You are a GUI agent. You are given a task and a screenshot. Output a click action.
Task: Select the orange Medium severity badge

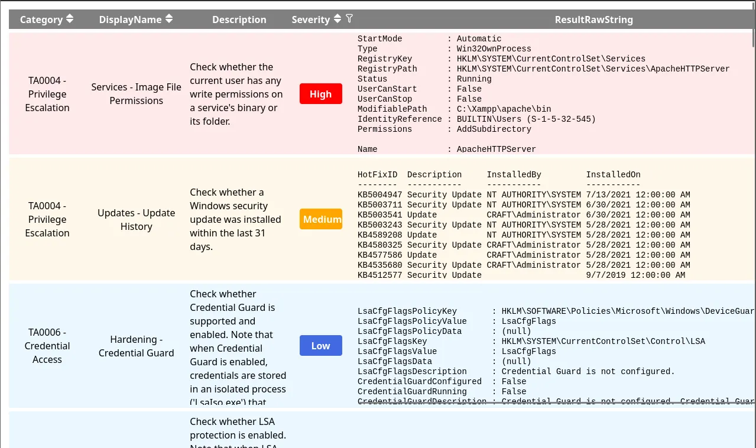[321, 219]
